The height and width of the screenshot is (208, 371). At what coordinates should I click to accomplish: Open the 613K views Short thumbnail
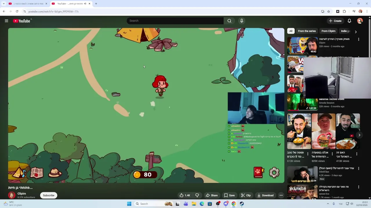click(x=299, y=131)
